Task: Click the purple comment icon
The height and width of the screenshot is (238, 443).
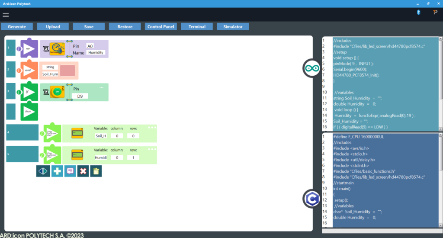Action: tap(70, 171)
